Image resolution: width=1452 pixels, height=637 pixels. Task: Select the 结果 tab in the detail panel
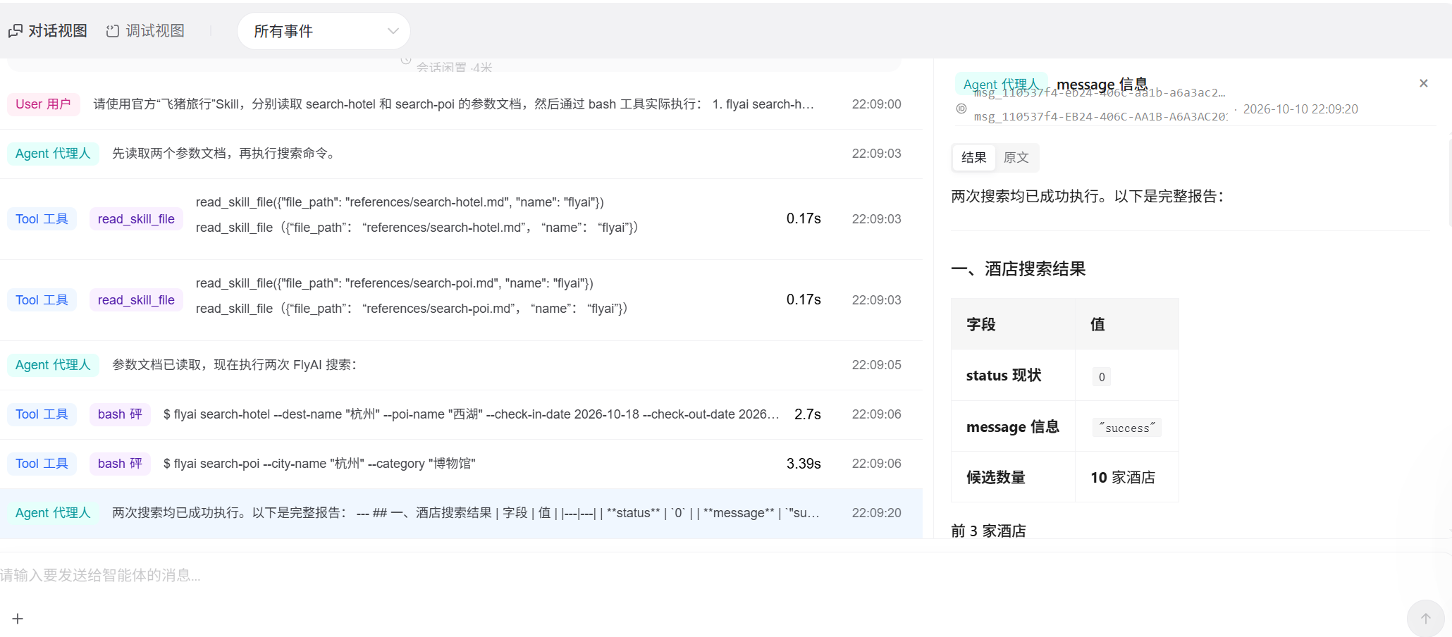(973, 158)
